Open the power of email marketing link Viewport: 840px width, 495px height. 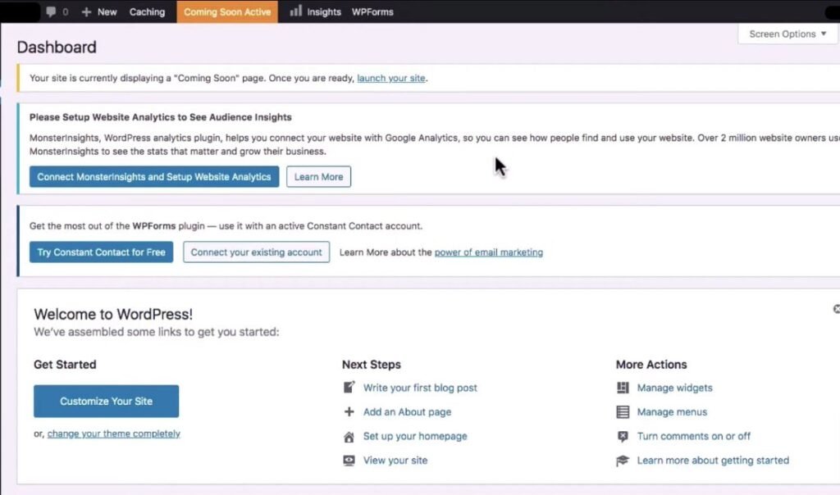pos(489,252)
